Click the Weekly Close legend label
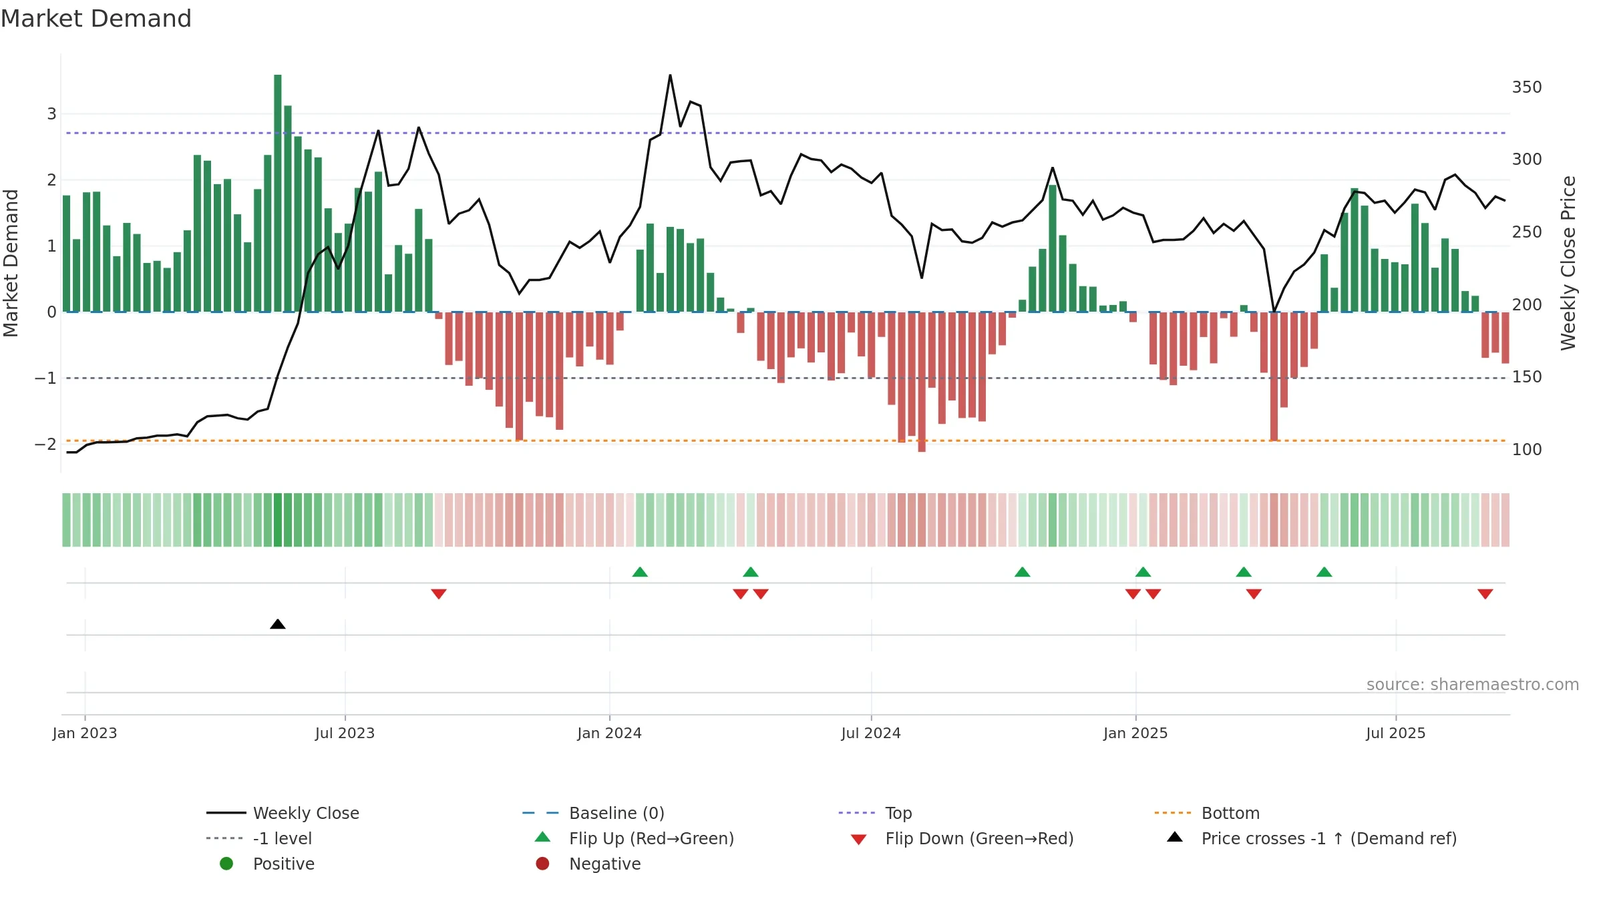Viewport: 1603px width, 901px height. pos(306,813)
